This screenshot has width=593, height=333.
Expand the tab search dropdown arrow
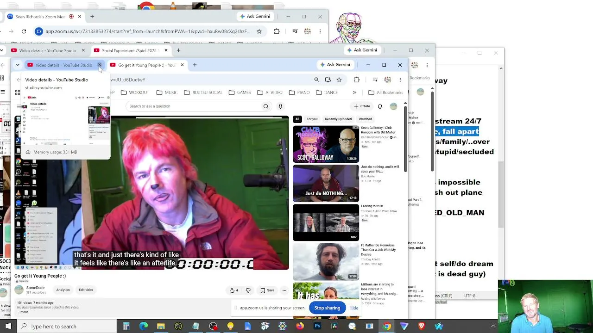[18, 65]
